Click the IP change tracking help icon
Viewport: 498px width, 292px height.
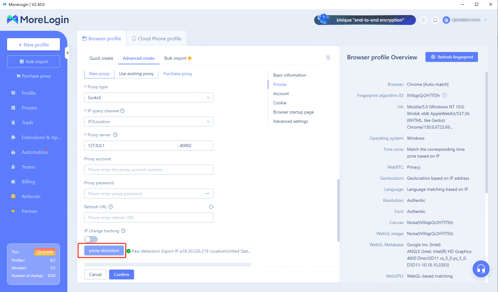pyautogui.click(x=123, y=231)
